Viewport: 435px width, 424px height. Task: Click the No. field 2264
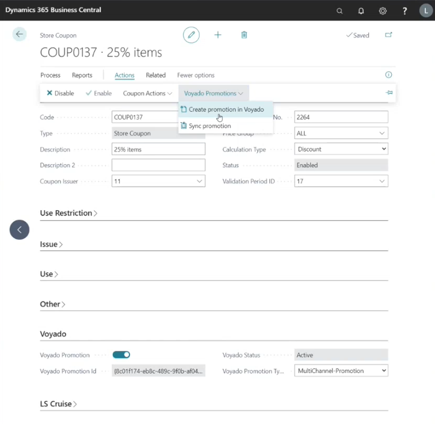tap(341, 117)
